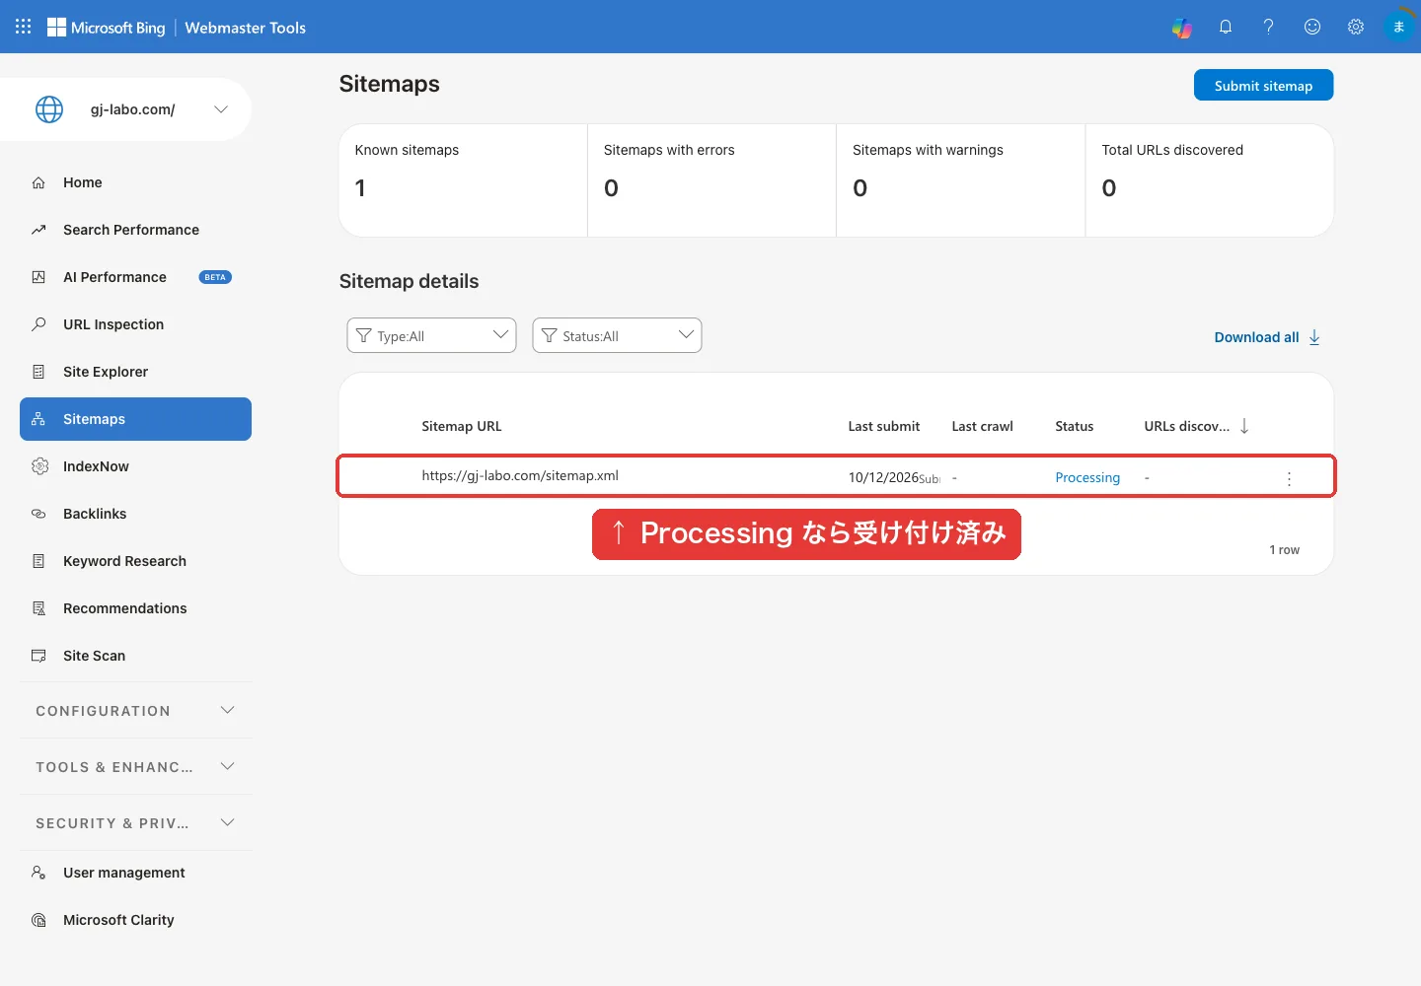This screenshot has width=1421, height=986.
Task: Go to Home in the sidebar
Action: click(135, 182)
